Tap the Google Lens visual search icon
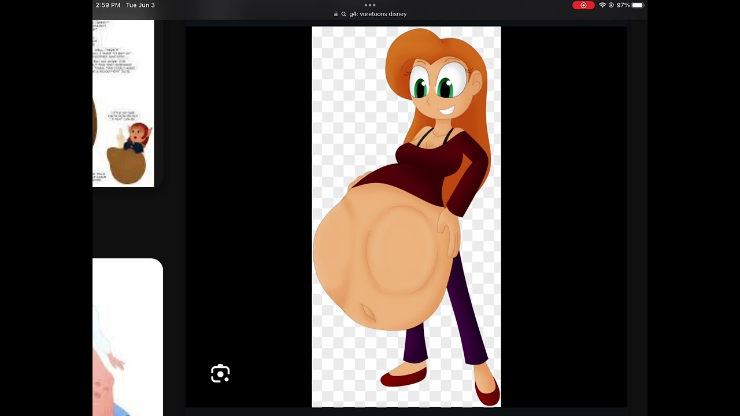Screen dimensions: 740x416 (220, 374)
